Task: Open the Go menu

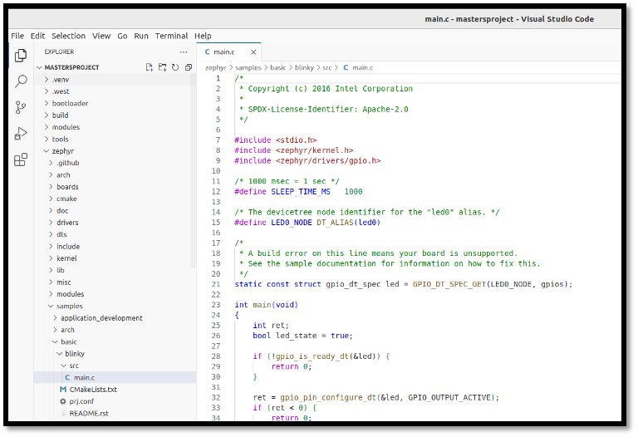Action: click(122, 36)
